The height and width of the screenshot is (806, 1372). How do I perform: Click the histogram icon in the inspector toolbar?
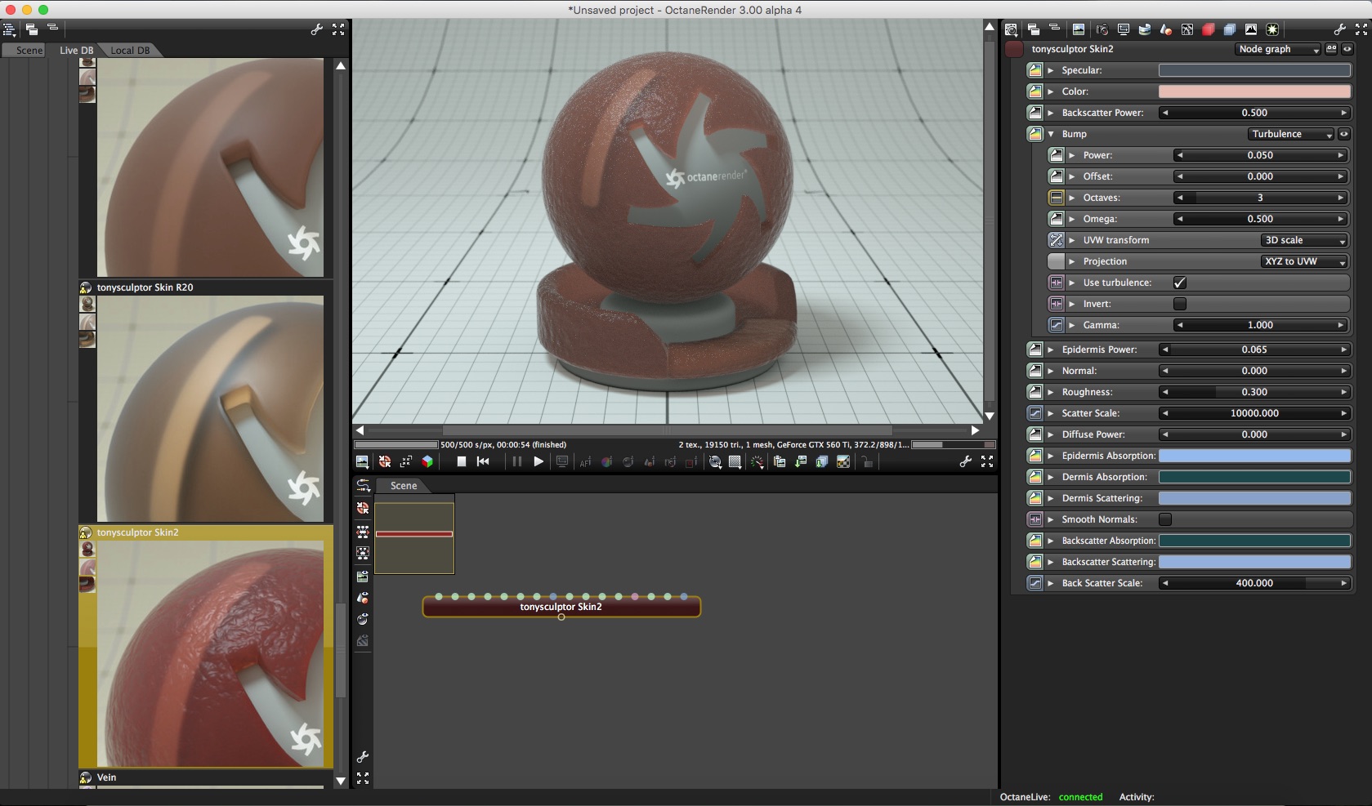(1251, 29)
